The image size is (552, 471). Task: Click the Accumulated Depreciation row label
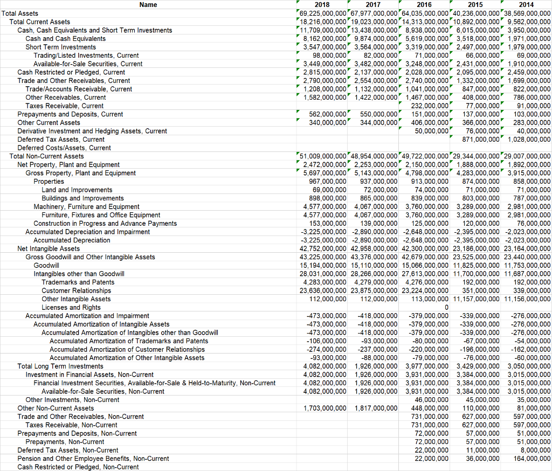[72, 240]
